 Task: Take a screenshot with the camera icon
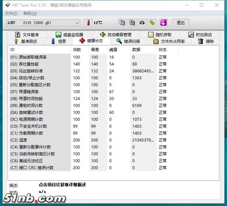[x=142, y=23]
